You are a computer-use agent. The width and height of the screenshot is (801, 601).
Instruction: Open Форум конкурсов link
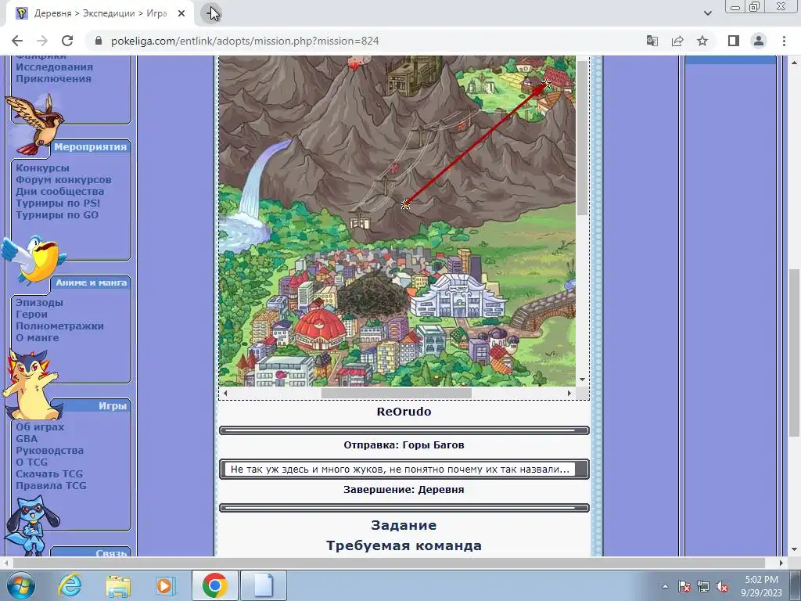[63, 179]
